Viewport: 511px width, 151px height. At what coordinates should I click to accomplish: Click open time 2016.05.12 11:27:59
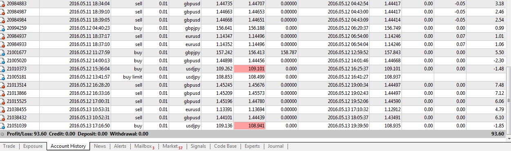coord(89,53)
